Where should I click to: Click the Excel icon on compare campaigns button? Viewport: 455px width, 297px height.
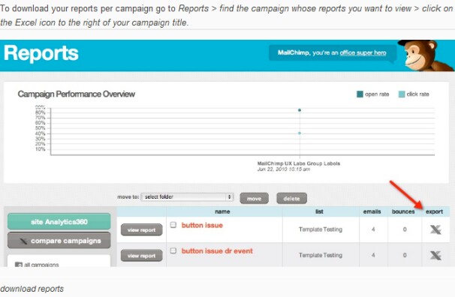23,241
